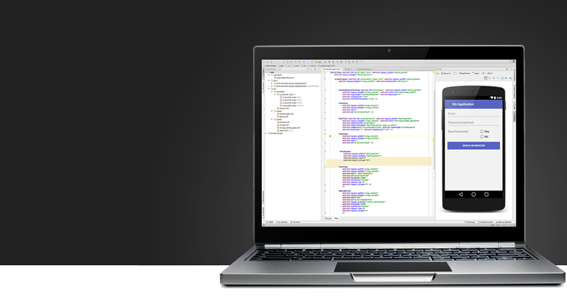Tap the Android back navigation icon
The width and height of the screenshot is (567, 298).
tap(460, 194)
